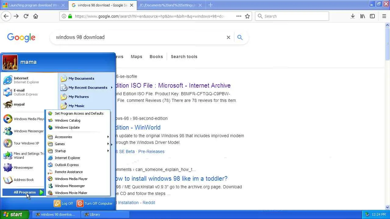This screenshot has height=219, width=390.
Task: Open the WinWorld search result
Action: click(138, 127)
